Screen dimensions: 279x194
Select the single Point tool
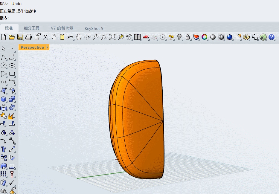pos(12,48)
